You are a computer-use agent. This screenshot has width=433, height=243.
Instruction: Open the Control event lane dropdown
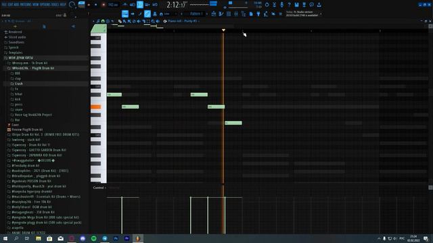tap(99, 188)
